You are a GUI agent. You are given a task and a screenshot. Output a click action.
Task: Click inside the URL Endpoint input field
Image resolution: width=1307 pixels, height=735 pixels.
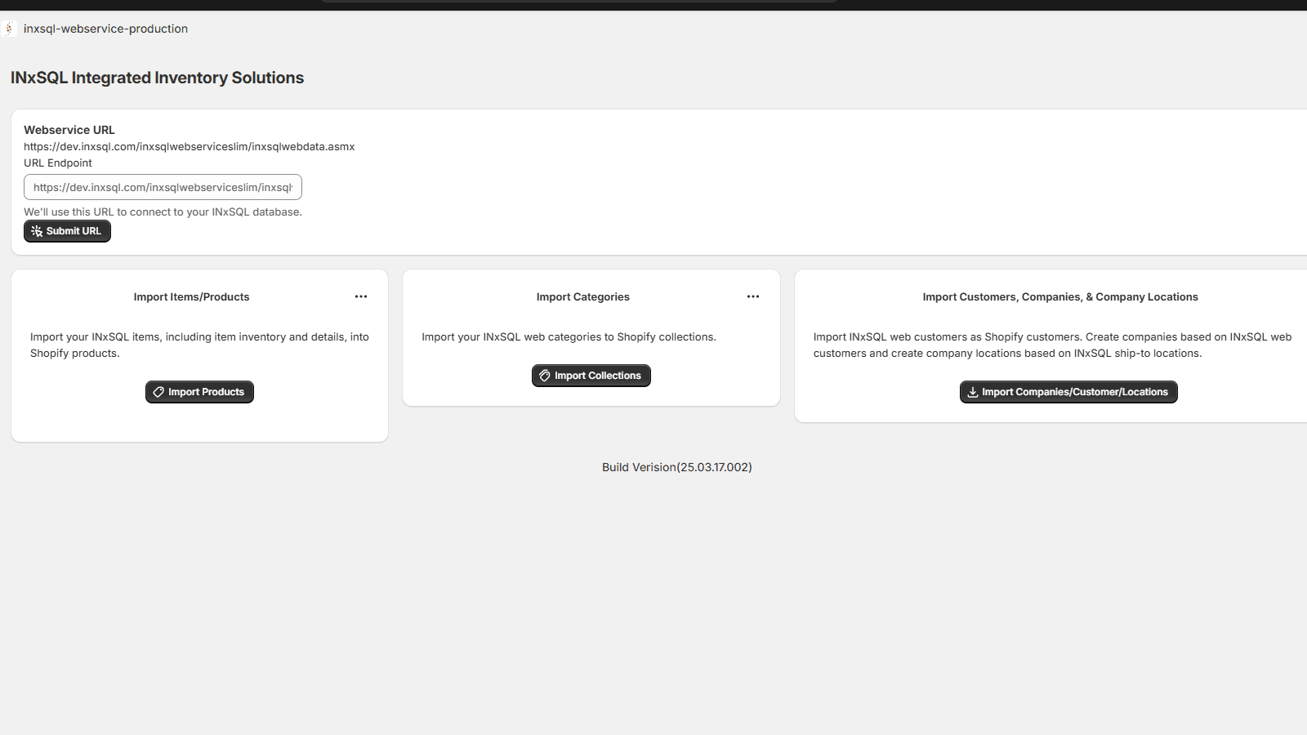tap(163, 187)
